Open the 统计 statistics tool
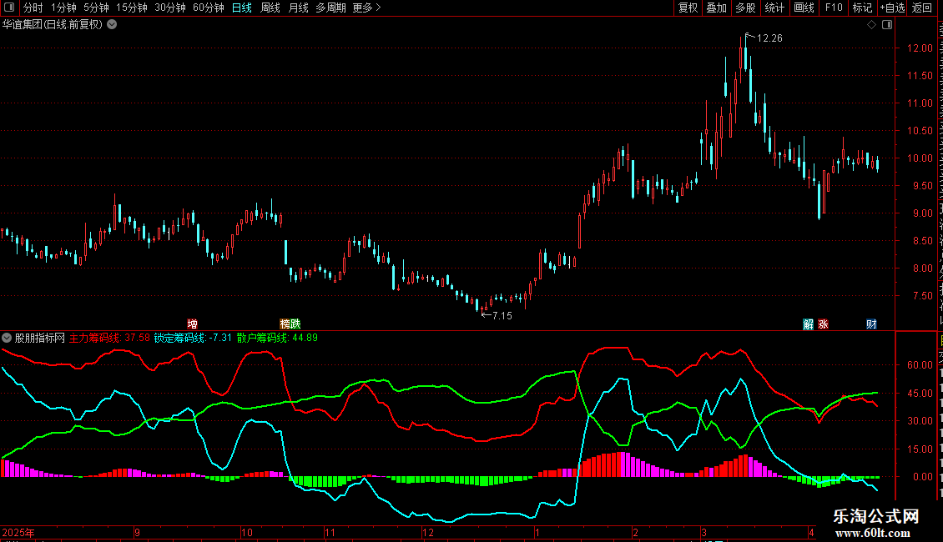943x542 pixels. click(774, 8)
